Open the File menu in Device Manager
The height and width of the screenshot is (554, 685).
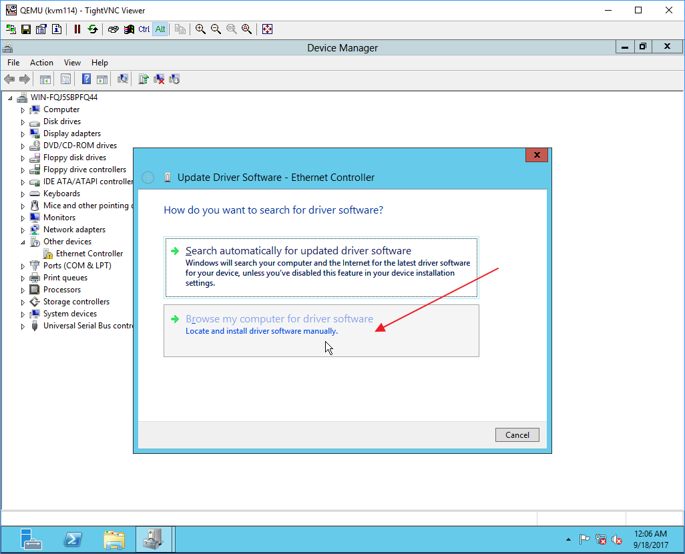(x=13, y=63)
